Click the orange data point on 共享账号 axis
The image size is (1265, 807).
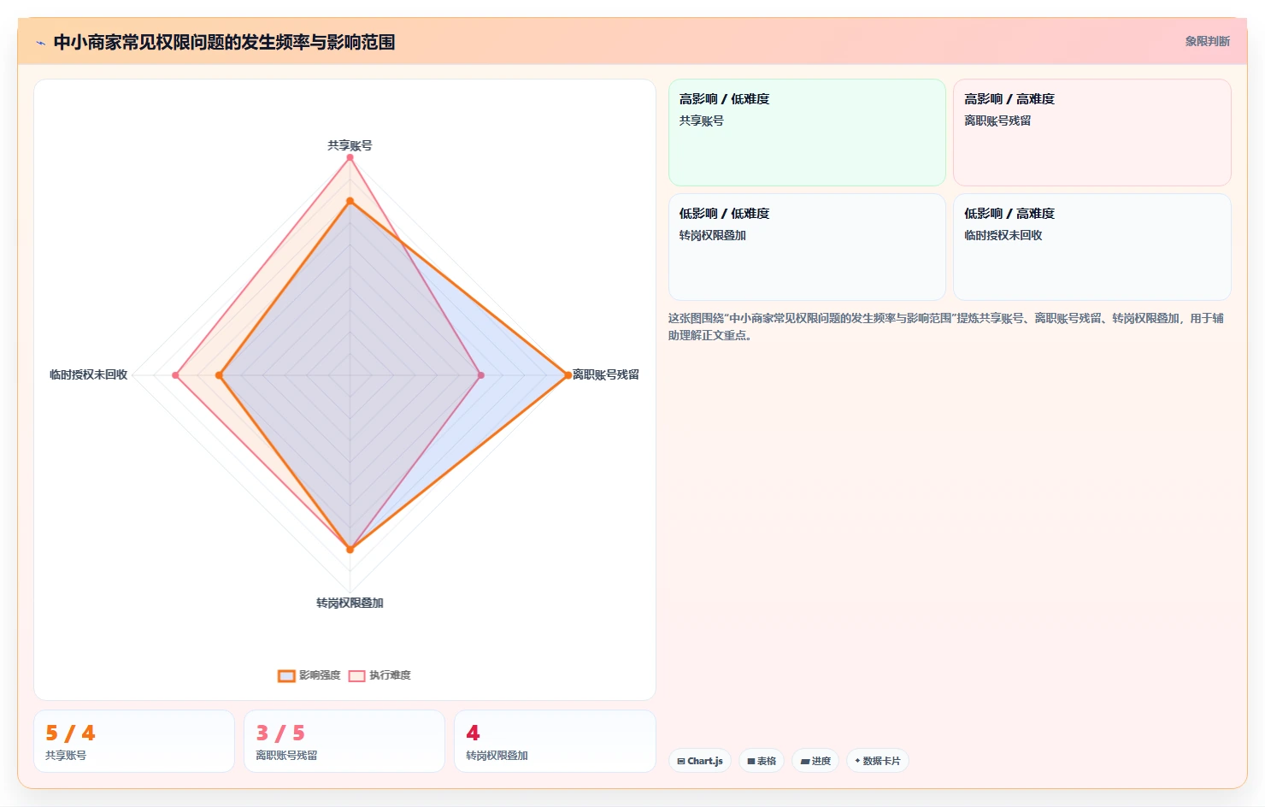point(350,201)
